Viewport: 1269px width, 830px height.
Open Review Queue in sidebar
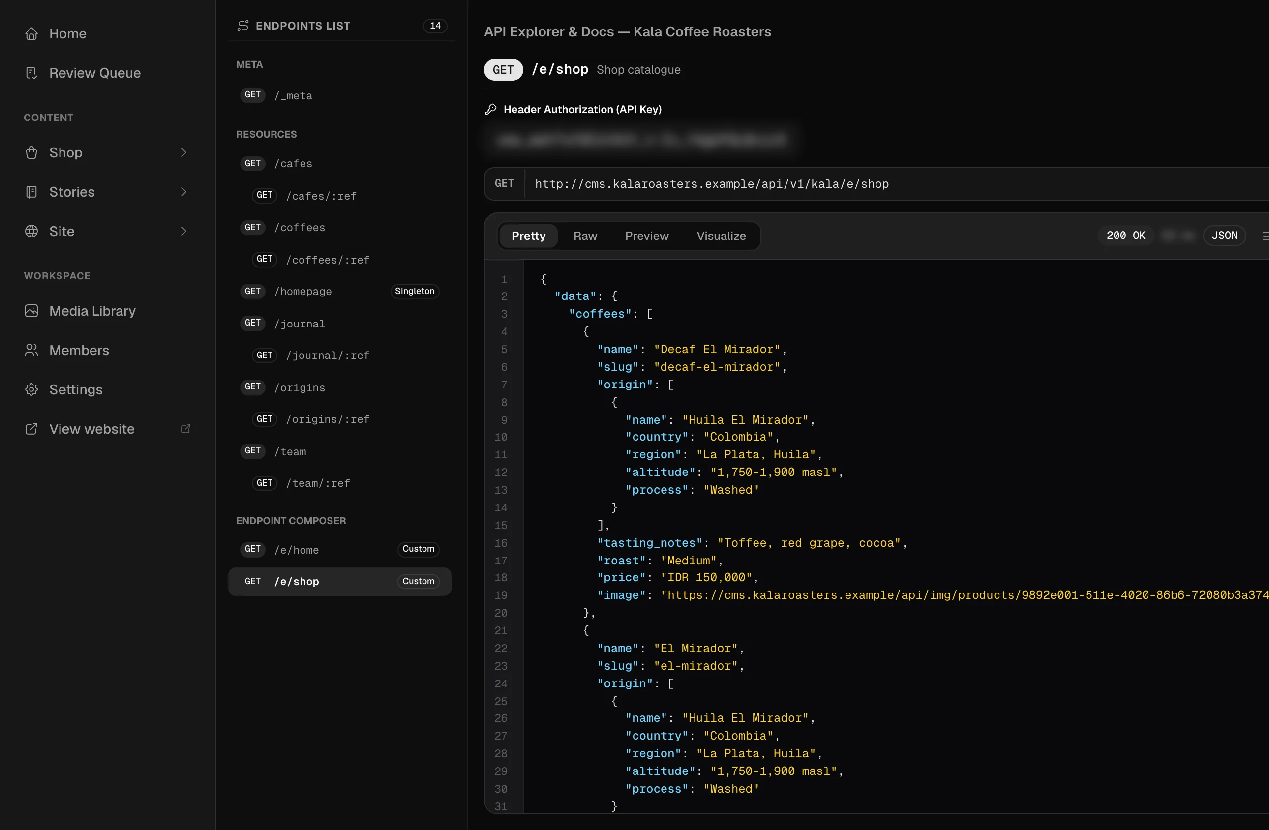107,73
